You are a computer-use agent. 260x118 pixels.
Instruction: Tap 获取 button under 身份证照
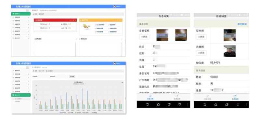144,37
